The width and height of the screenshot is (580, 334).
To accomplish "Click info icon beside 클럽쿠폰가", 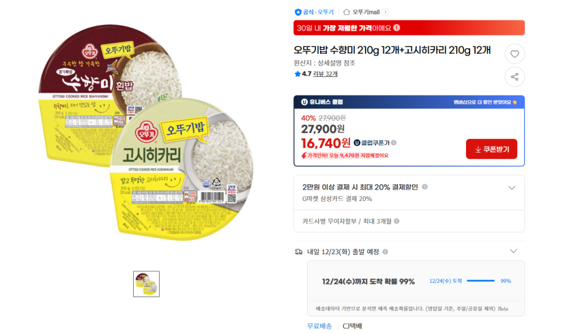I will (x=394, y=142).
